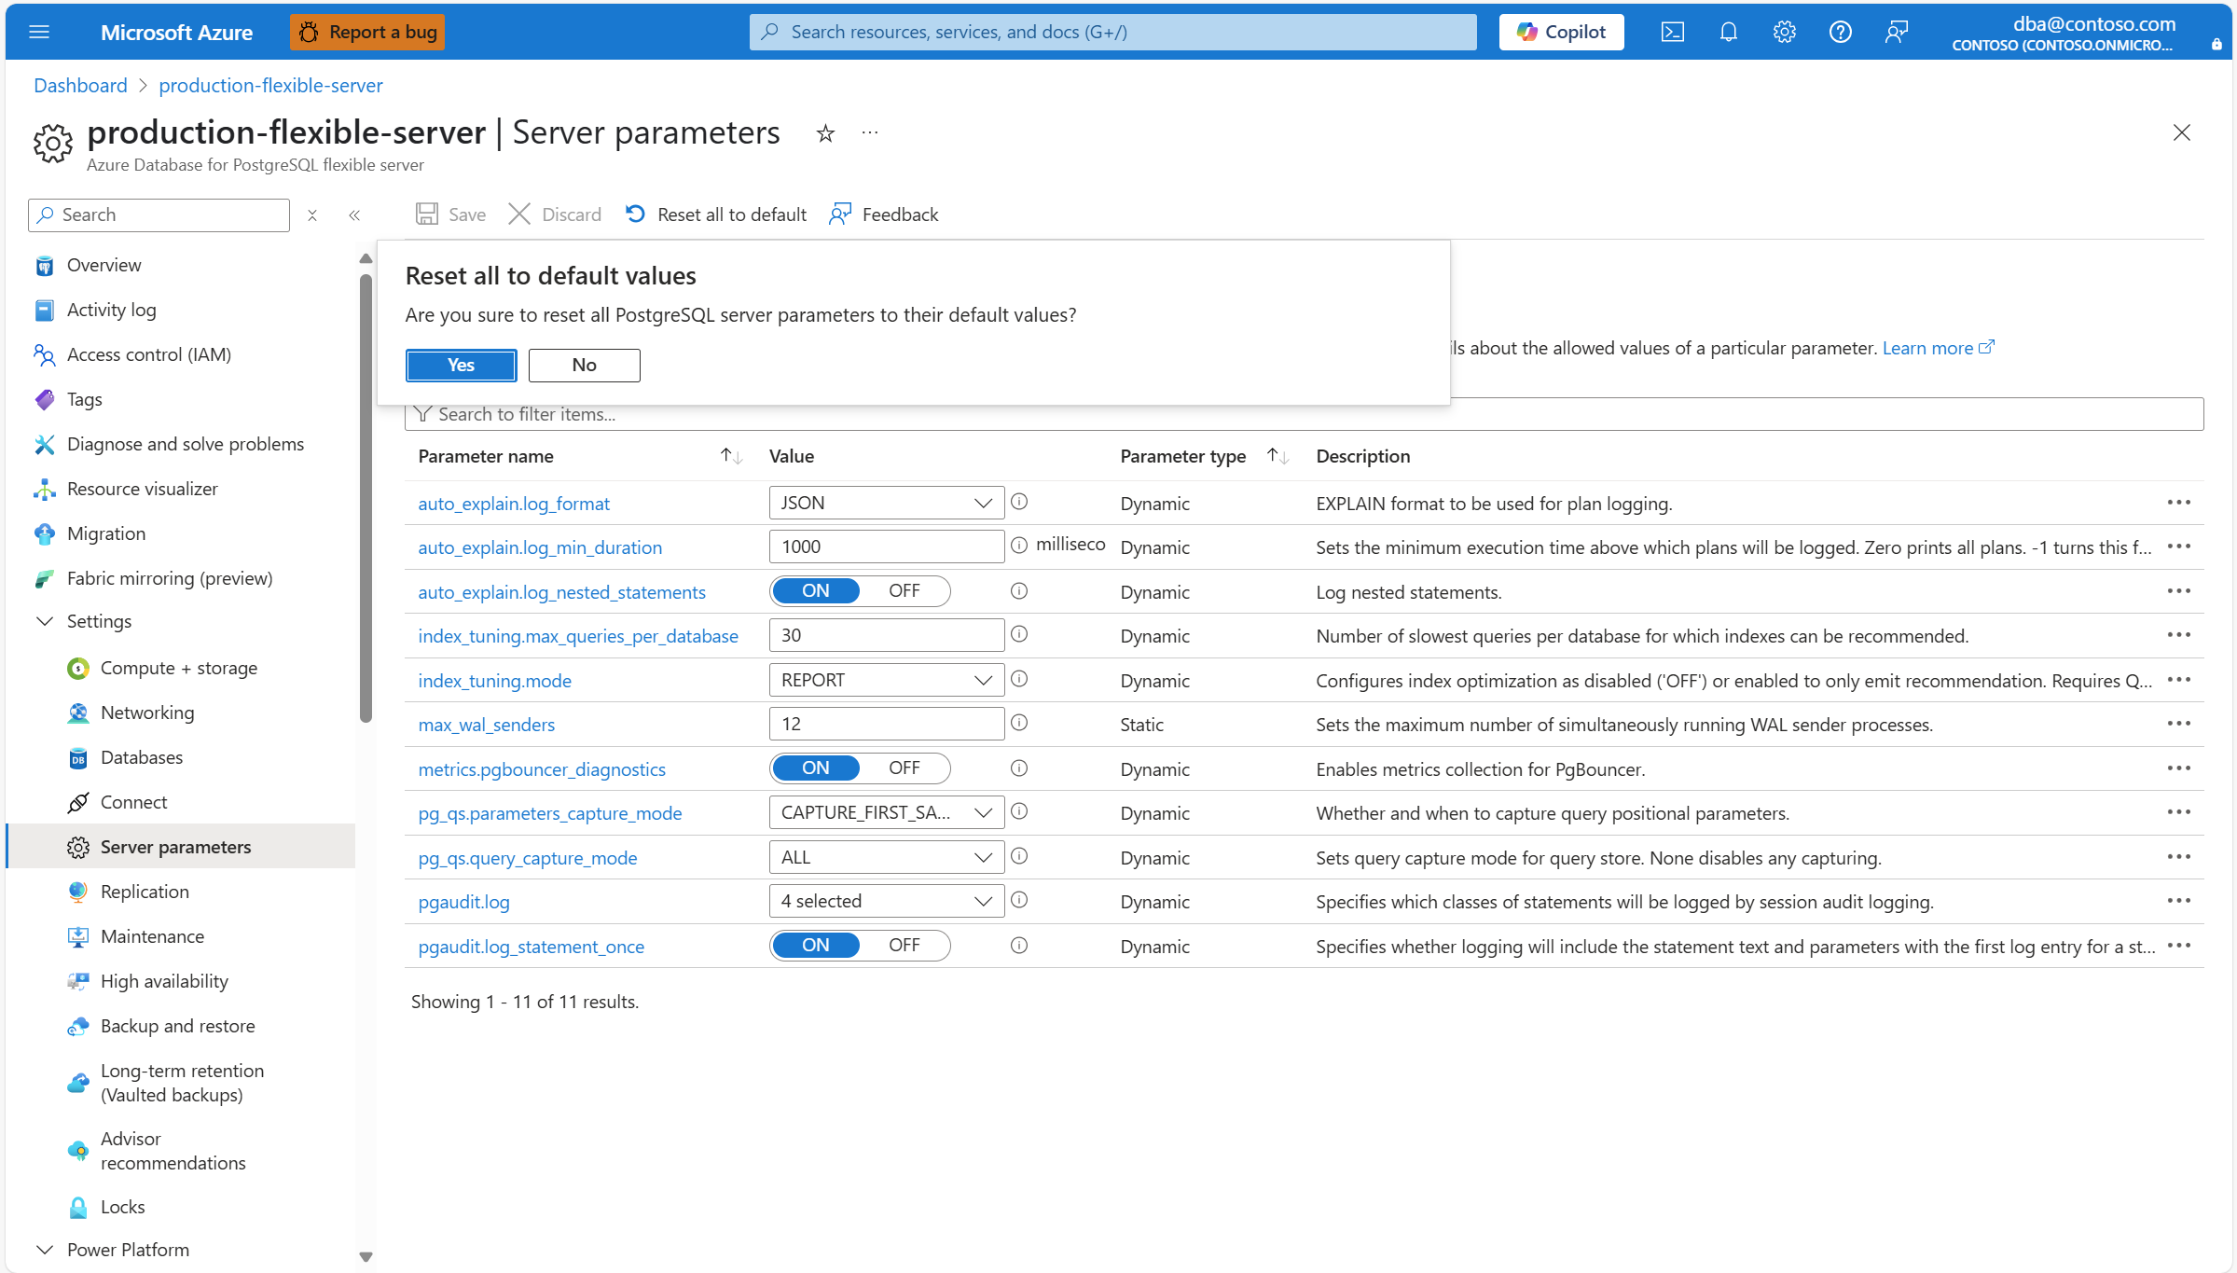Open pg_qs.parameters_capture_mode dropdown
Viewport: 2237px width, 1273px height.
(887, 812)
